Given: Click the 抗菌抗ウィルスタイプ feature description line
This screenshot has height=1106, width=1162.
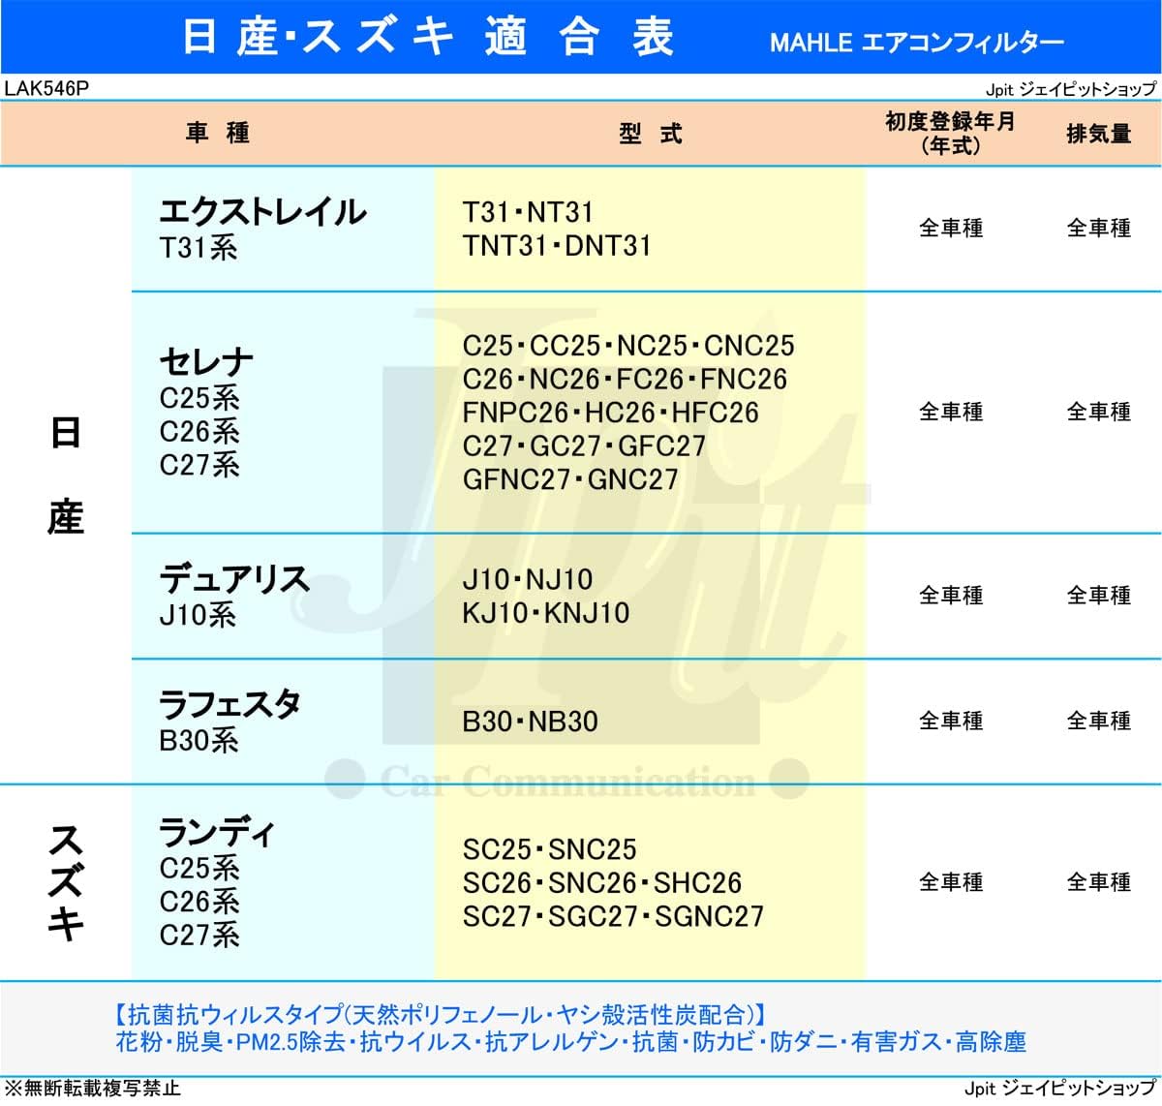Looking at the screenshot, I should (441, 1014).
